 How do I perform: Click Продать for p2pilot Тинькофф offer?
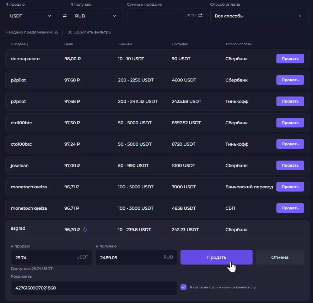coord(290,101)
